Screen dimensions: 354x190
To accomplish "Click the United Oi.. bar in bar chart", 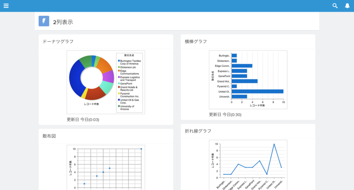I will point(258,91).
